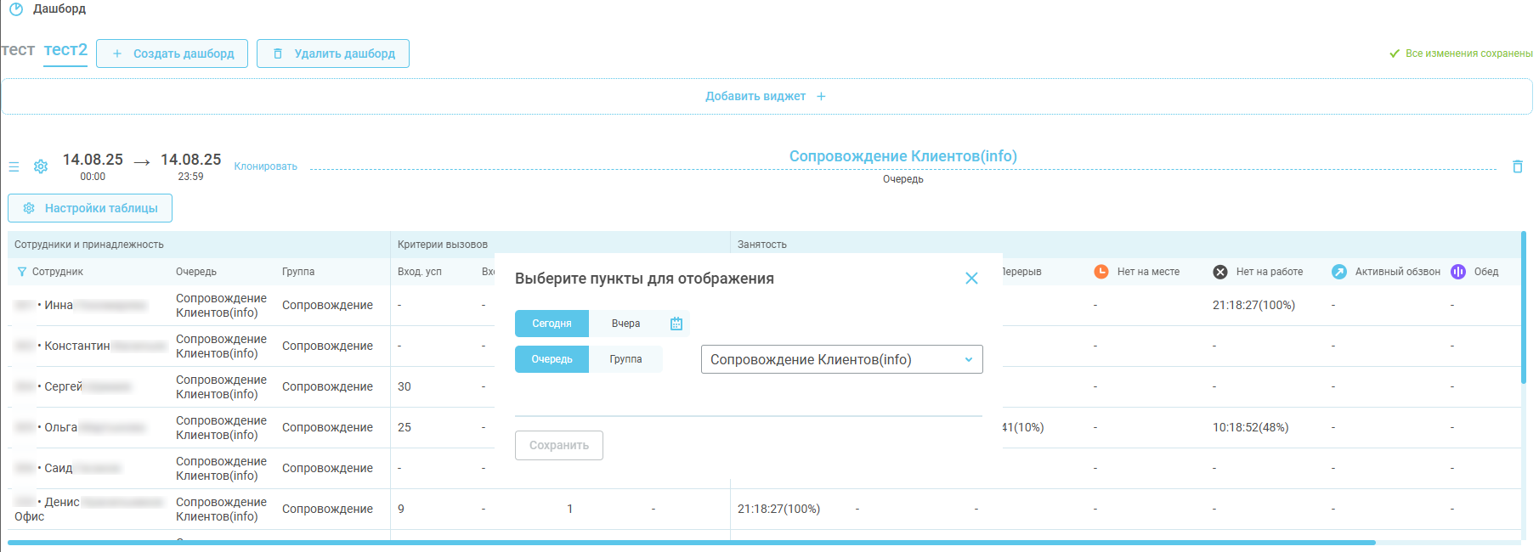Switch the selector to 'Группа'

point(625,359)
